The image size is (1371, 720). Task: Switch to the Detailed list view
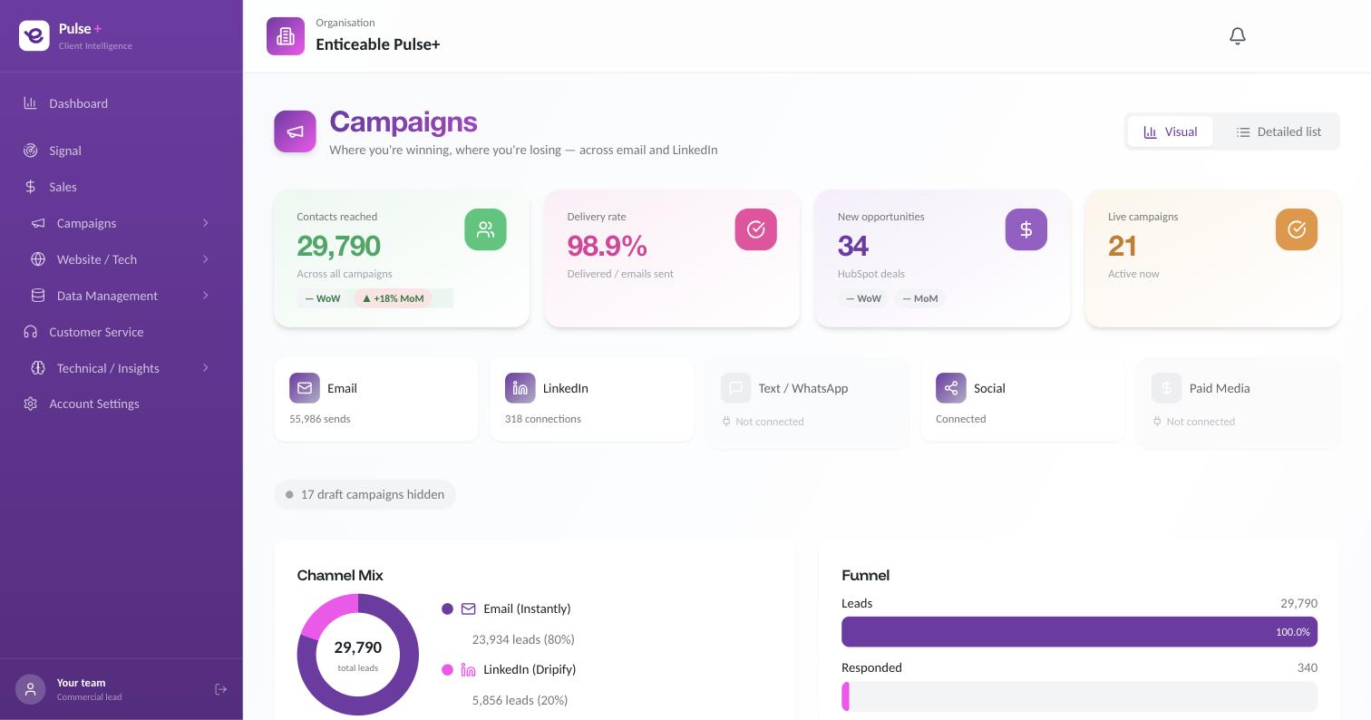pyautogui.click(x=1278, y=131)
